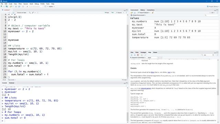The image size is (220, 124).
Task: Go back in help history
Action: (132, 55)
